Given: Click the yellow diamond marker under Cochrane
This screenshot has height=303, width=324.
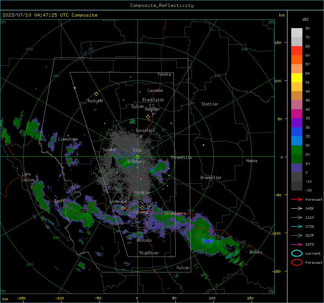Looking at the screenshot, I should point(123,208).
